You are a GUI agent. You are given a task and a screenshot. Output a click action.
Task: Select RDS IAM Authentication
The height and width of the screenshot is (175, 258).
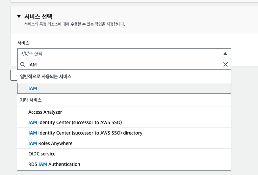pos(124,164)
